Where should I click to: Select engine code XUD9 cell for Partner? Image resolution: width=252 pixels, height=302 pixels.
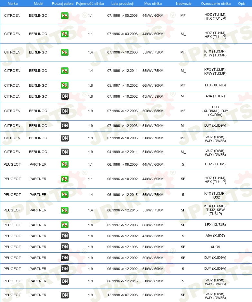coord(215,247)
